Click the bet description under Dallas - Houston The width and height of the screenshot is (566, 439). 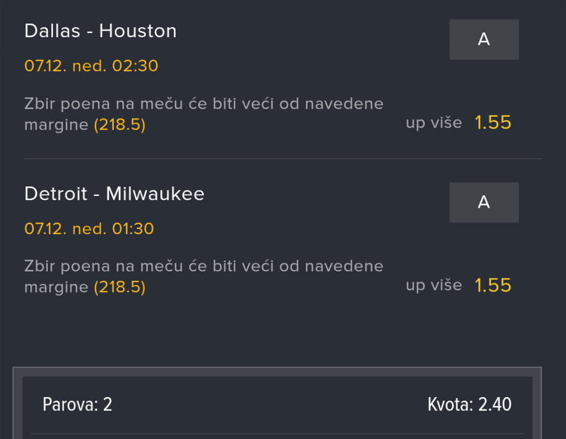point(203,104)
